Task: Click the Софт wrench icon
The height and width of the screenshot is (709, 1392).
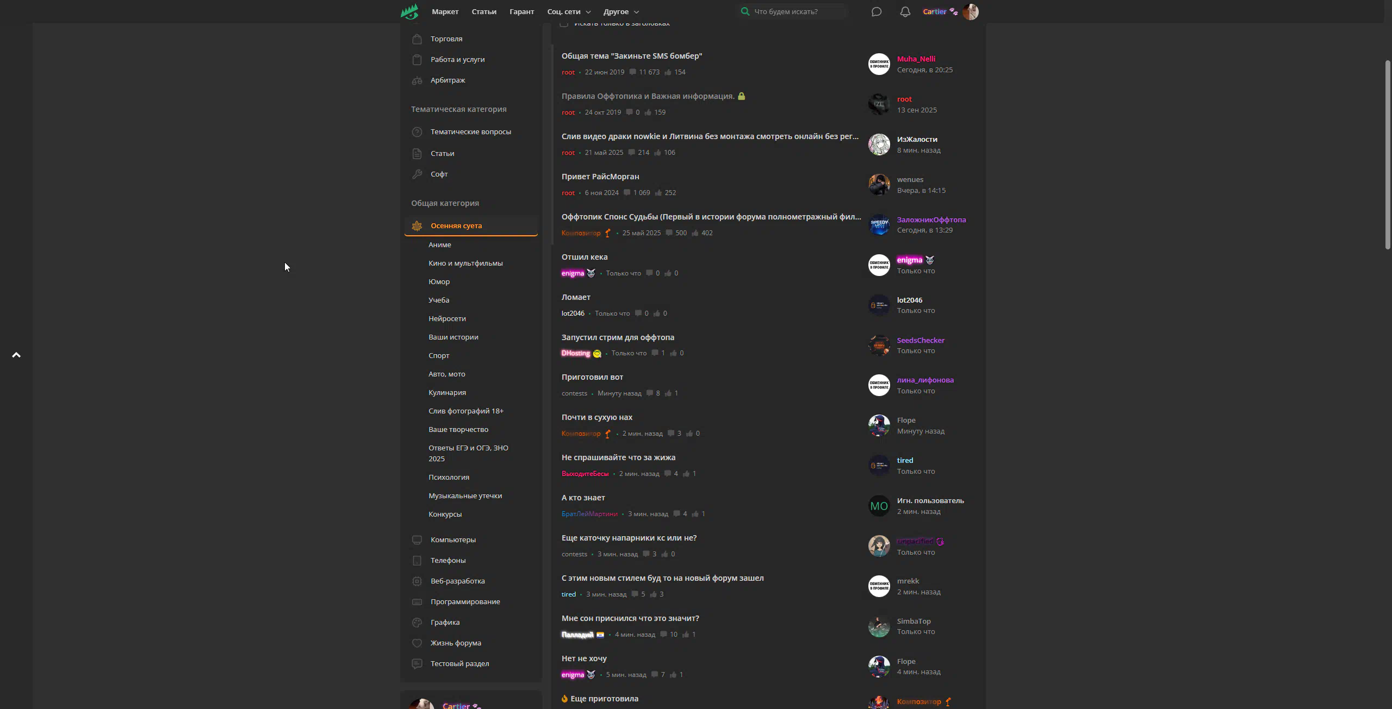Action: pyautogui.click(x=417, y=174)
